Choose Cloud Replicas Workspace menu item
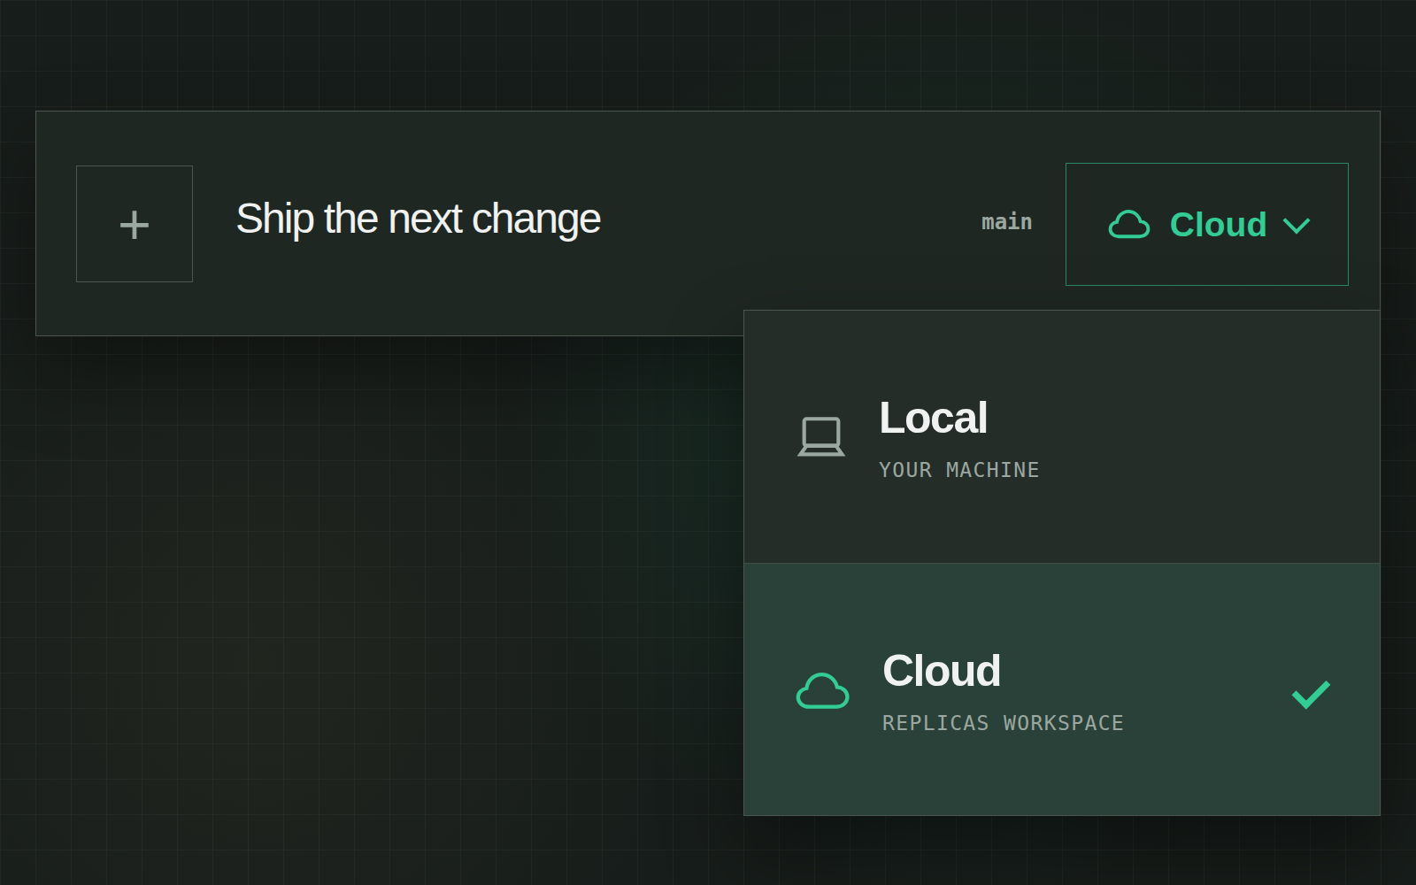The height and width of the screenshot is (885, 1416). click(x=1061, y=689)
